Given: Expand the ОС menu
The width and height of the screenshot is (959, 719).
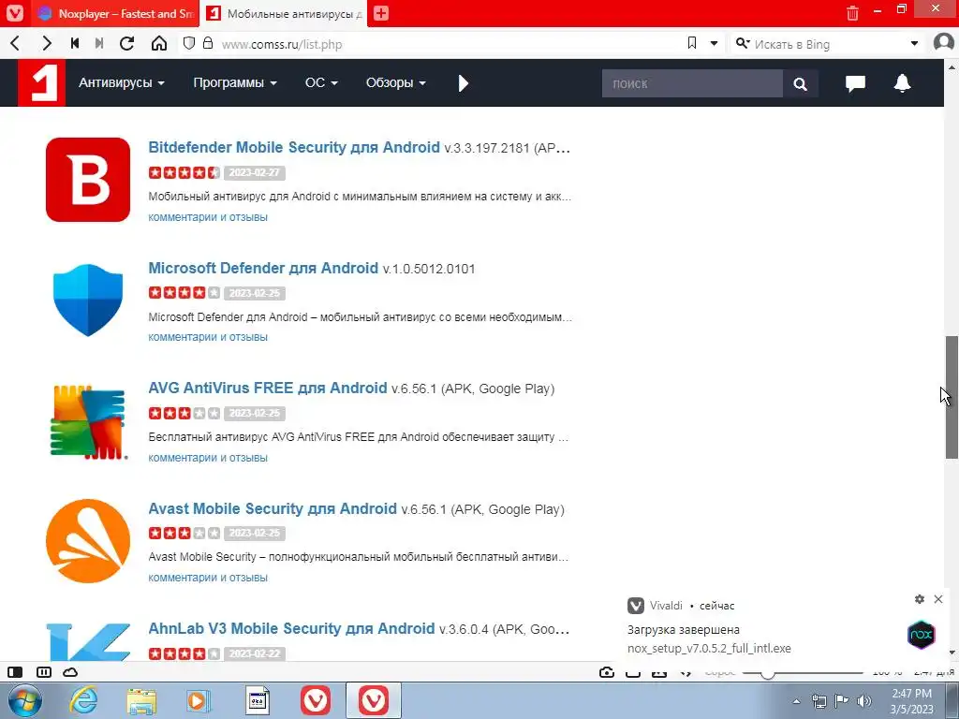Looking at the screenshot, I should (321, 82).
